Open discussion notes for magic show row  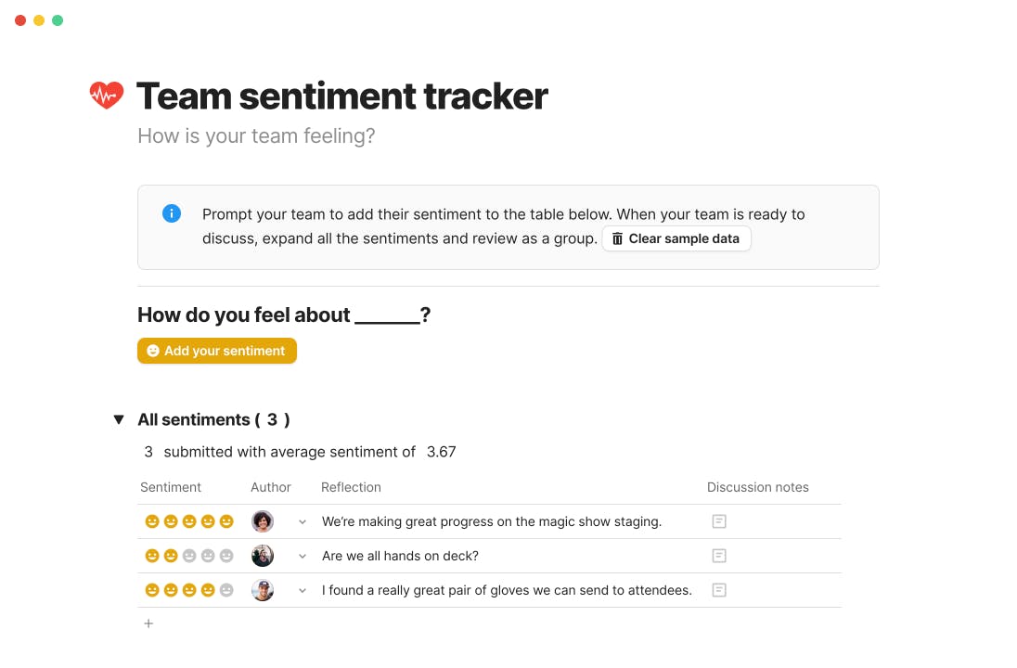click(x=718, y=521)
